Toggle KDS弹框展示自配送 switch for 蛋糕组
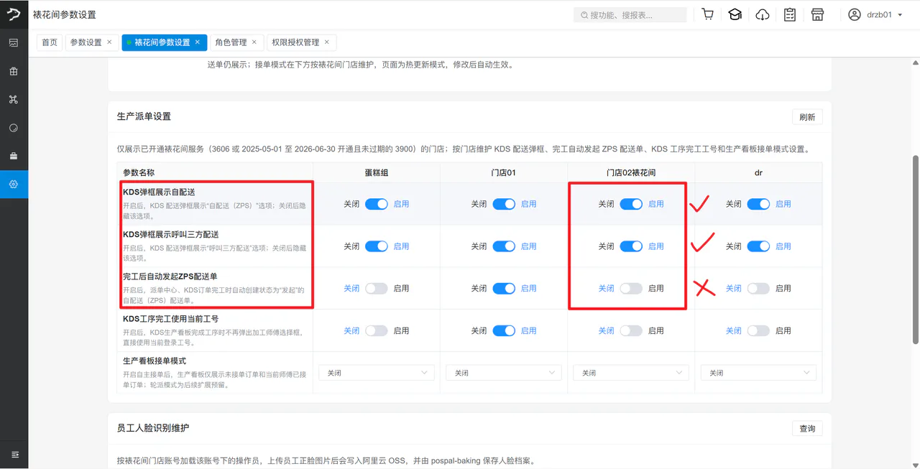This screenshot has width=920, height=469. pos(377,204)
